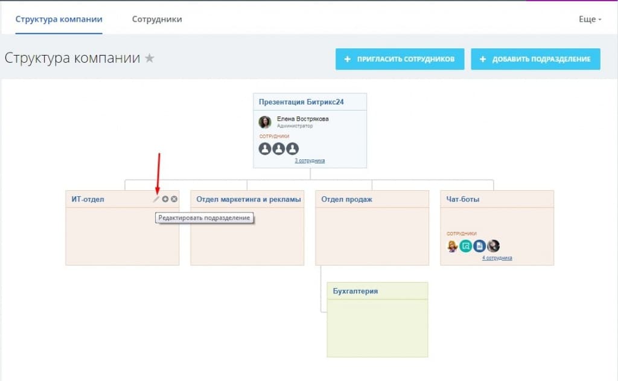The image size is (618, 381).
Task: Switch to the Сотрудники tab
Action: pyautogui.click(x=157, y=19)
